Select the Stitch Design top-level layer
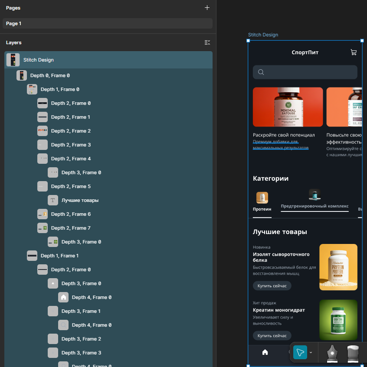367x367 pixels. point(108,60)
